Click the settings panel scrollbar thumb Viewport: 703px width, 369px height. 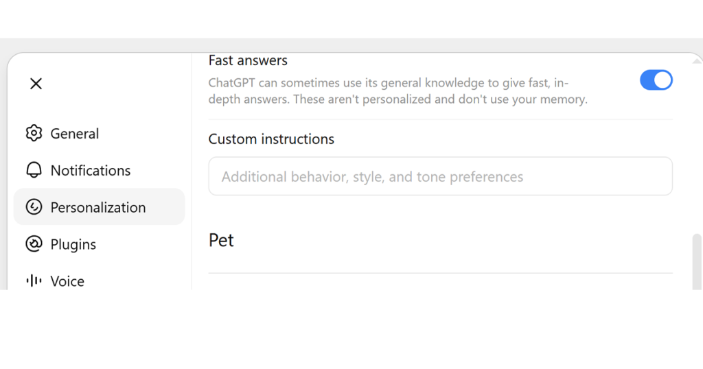697,261
